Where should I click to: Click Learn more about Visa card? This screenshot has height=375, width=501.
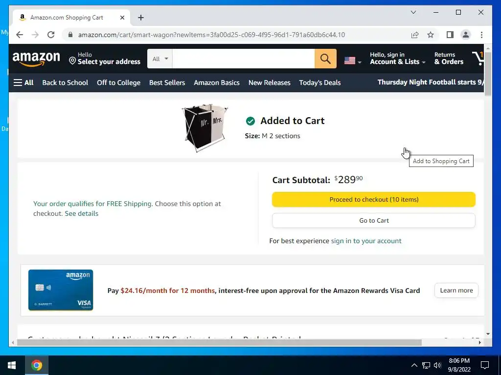pos(456,291)
